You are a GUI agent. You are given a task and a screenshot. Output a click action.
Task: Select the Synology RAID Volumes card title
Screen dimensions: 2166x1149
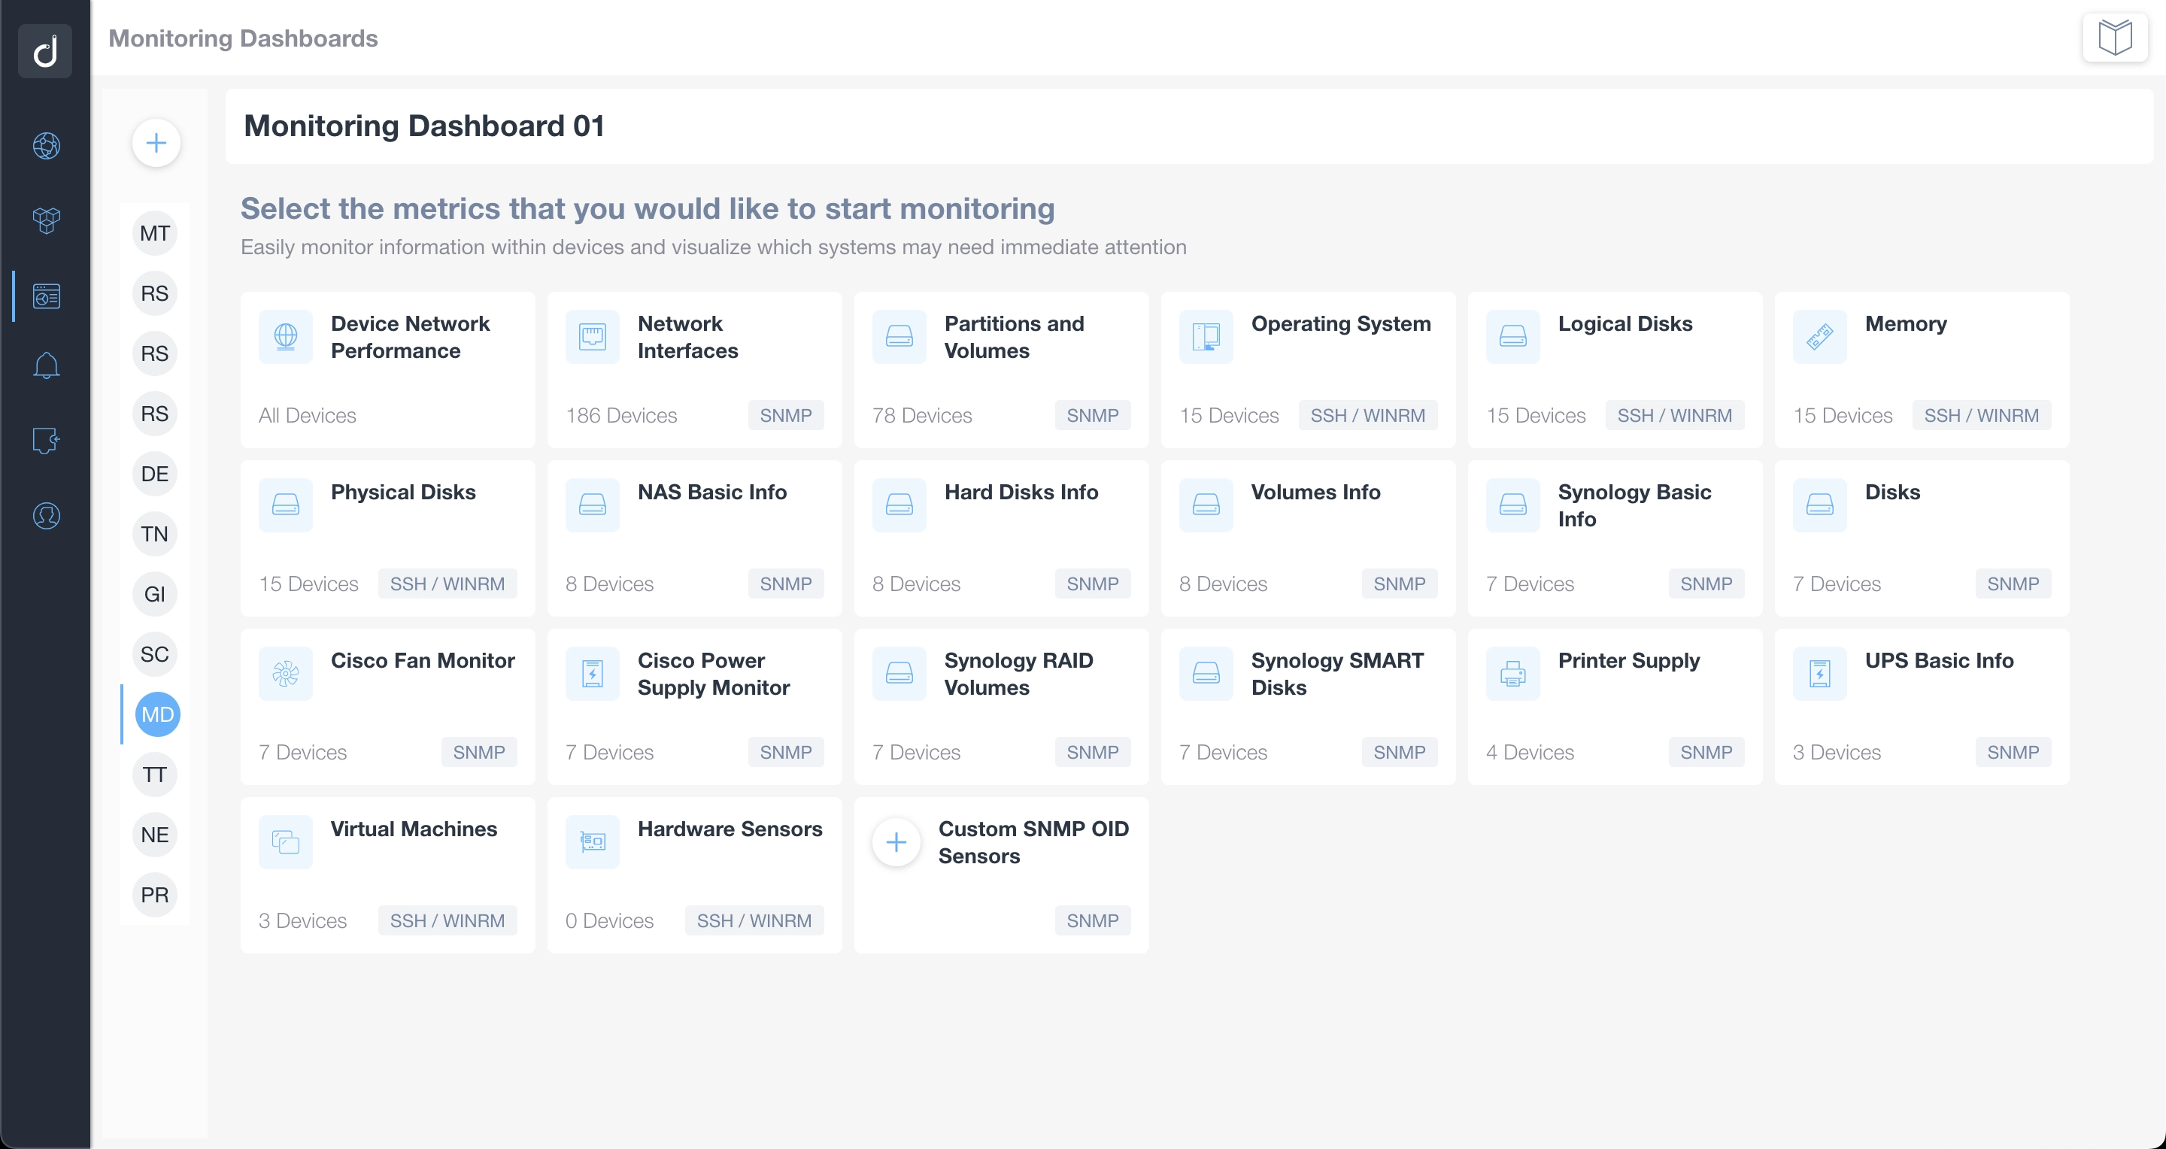tap(1018, 674)
